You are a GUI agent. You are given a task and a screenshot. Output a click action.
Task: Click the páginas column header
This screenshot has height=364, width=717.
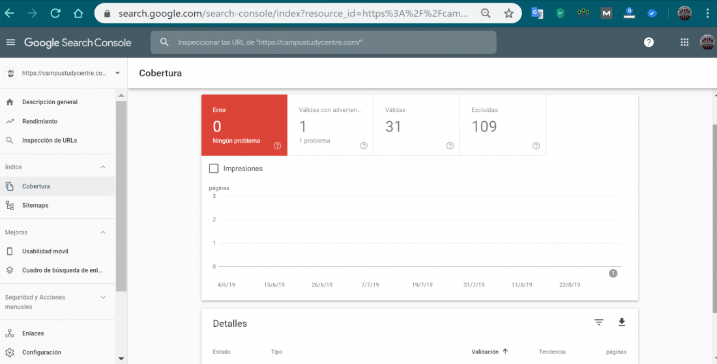[616, 352]
